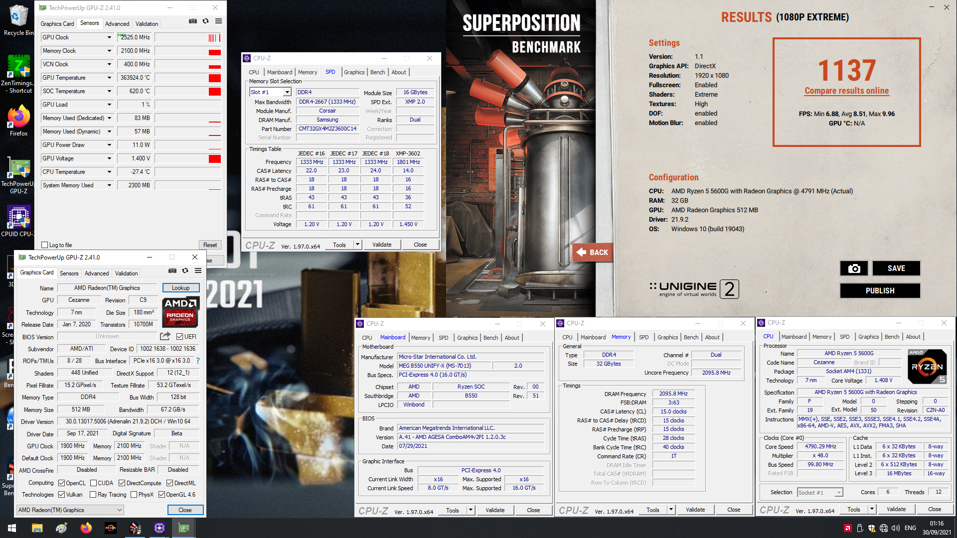This screenshot has width=957, height=538.
Task: Click PUBLISH button in Superposition results
Action: [880, 290]
